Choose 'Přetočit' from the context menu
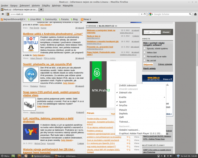Image resolution: width=198 pixels, height=158 pixels. pyautogui.click(x=141, y=110)
